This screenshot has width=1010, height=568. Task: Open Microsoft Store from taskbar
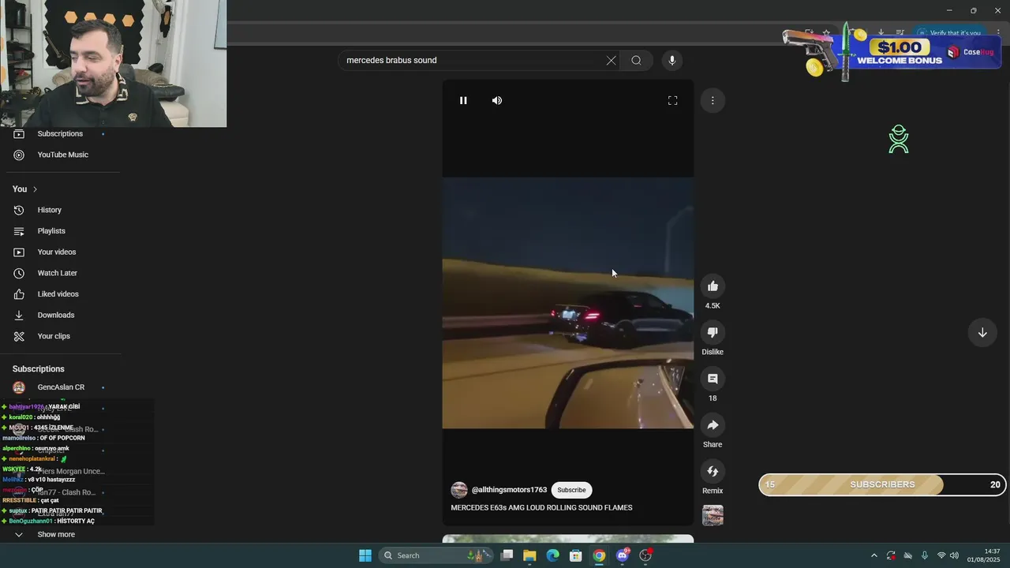(576, 555)
